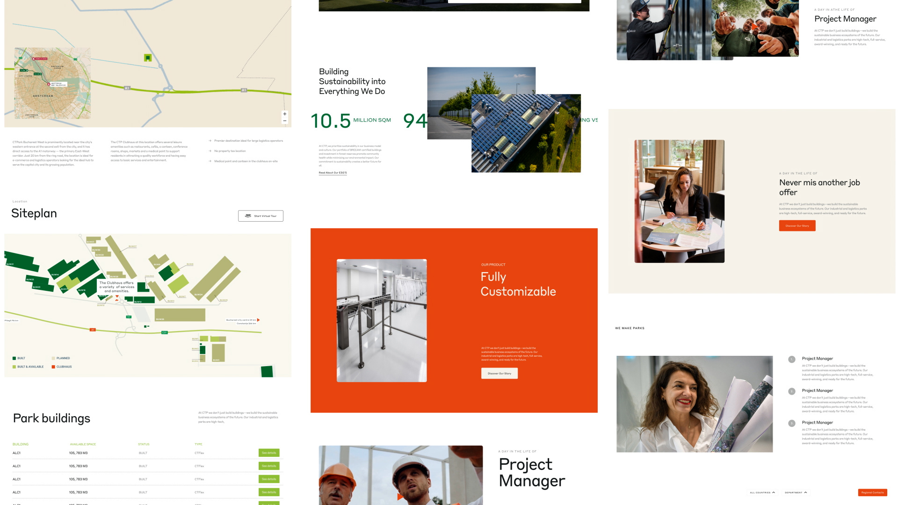Open the smiling woman with blueprints photo

point(695,404)
